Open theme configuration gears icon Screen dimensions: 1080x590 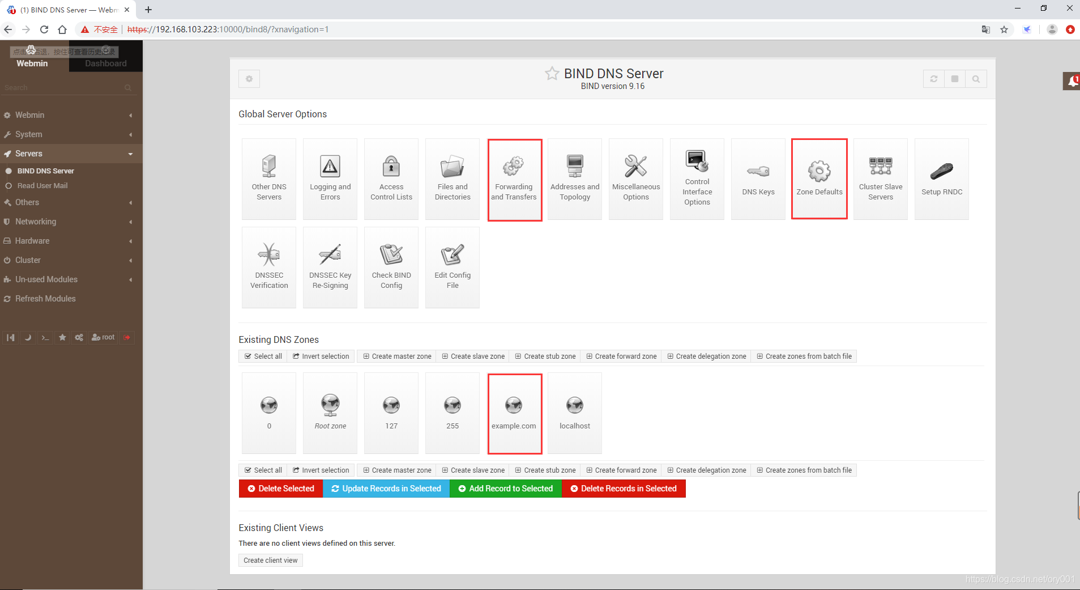tap(79, 337)
